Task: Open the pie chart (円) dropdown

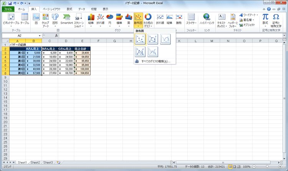Action: coord(110,20)
